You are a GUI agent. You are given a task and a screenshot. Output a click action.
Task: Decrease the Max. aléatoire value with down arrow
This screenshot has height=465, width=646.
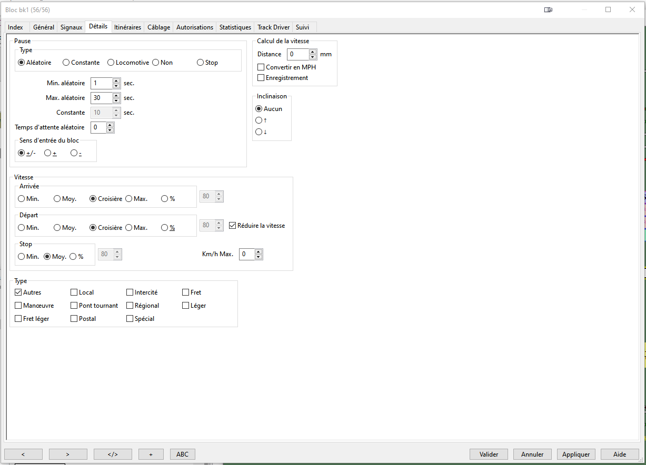click(x=116, y=100)
